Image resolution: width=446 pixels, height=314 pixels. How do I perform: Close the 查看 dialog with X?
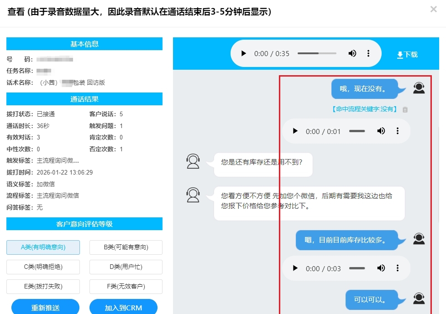coord(433,9)
